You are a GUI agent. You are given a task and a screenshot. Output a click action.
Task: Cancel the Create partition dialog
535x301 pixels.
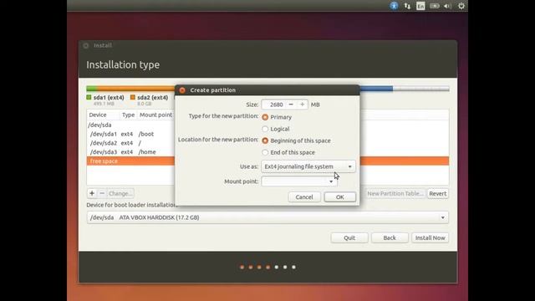coord(304,197)
